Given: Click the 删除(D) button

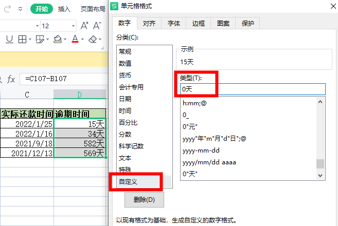Looking at the screenshot, I should (144, 200).
